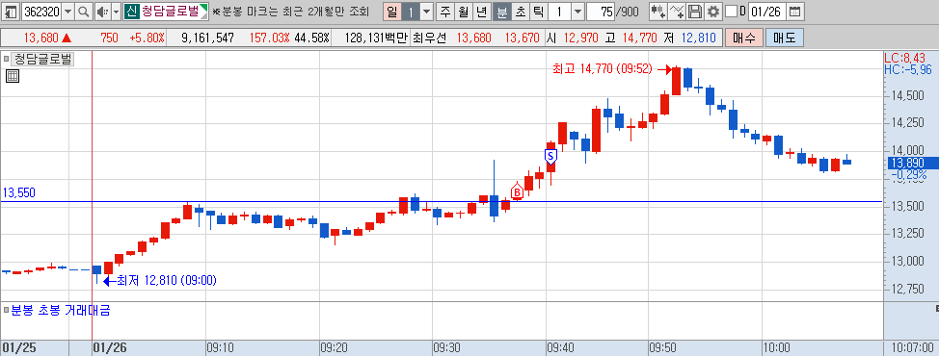The height and width of the screenshot is (356, 939).
Task: Click the panel toggle icon beside stock code
Action: point(12,12)
